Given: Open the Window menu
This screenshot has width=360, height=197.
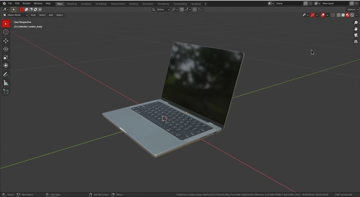Looking at the screenshot, I should pyautogui.click(x=38, y=3).
